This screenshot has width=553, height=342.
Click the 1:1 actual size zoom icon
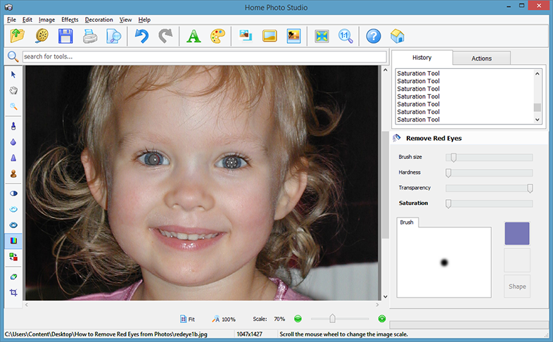345,36
